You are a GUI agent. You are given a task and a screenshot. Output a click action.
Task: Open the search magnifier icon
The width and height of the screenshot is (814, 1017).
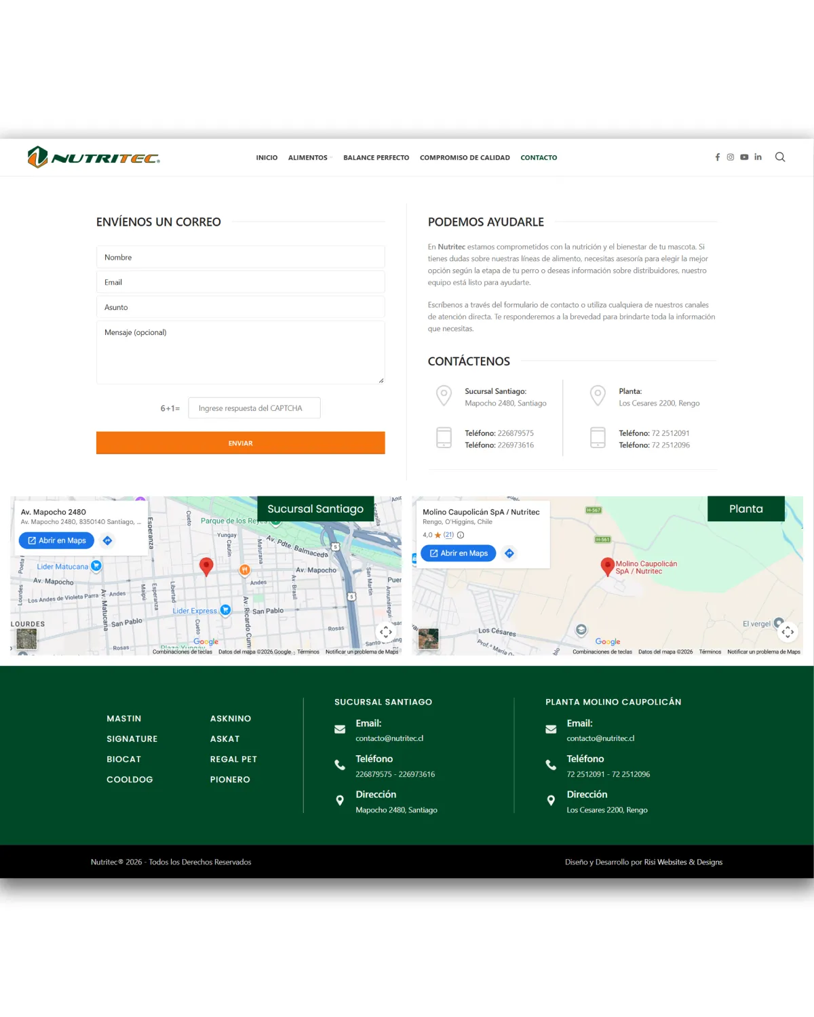click(780, 157)
